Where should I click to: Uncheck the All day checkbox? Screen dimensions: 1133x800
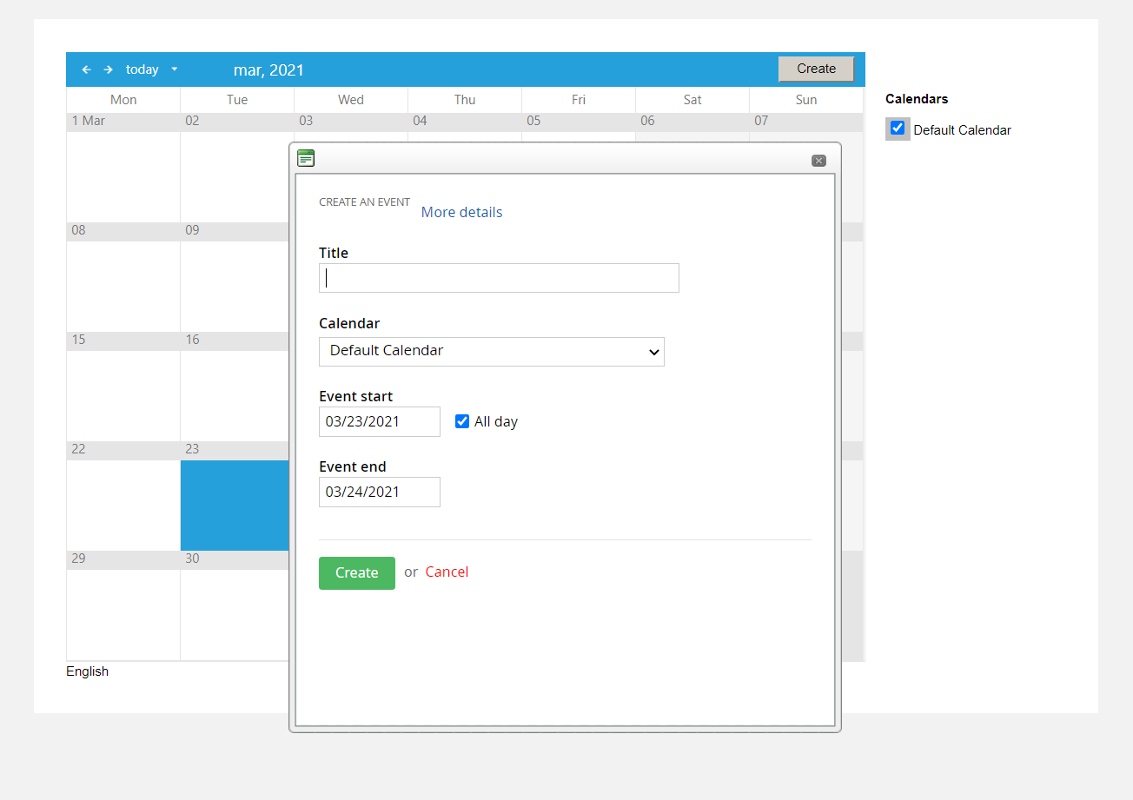coord(462,421)
